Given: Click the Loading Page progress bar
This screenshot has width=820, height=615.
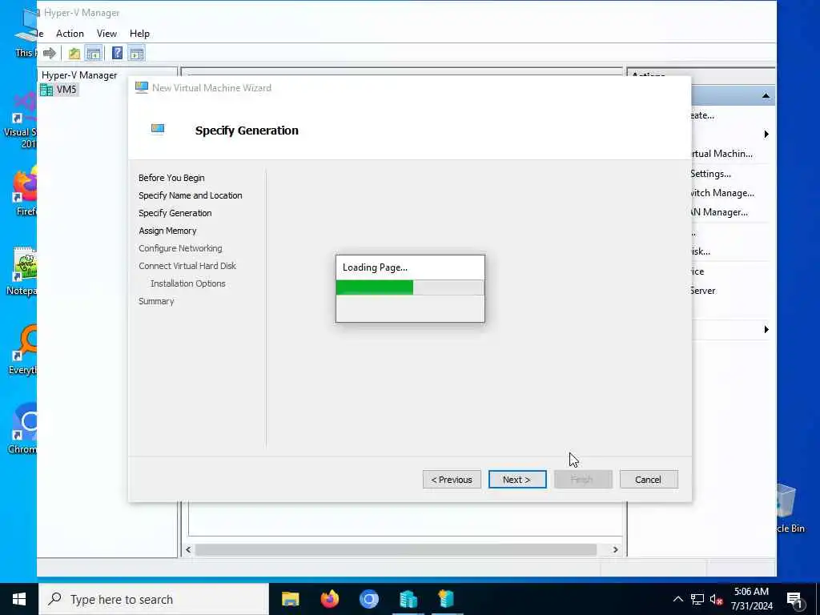Looking at the screenshot, I should [410, 287].
